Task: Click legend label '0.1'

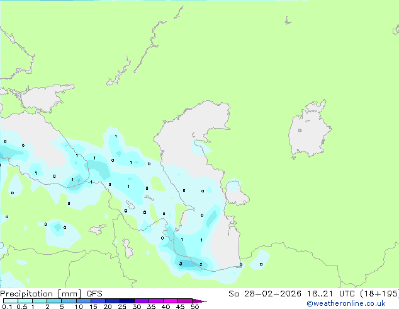Action: [8, 306]
